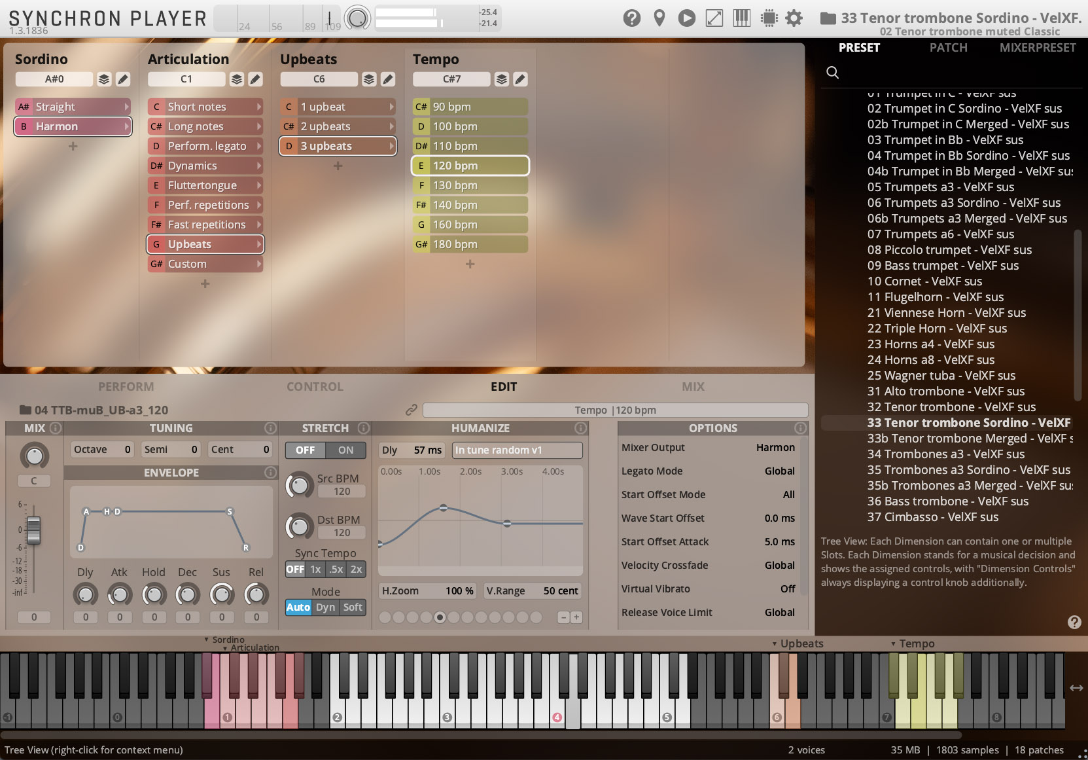The height and width of the screenshot is (760, 1088).
Task: Open the PATCH tab
Action: pyautogui.click(x=948, y=48)
